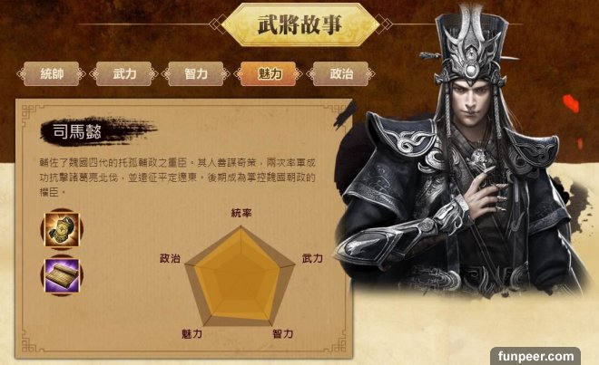This screenshot has height=365, width=599.
Task: Open the 統帥 attribute tab
Action: (x=51, y=73)
